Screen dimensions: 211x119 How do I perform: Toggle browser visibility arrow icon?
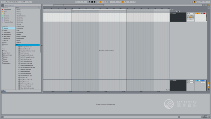2,5
